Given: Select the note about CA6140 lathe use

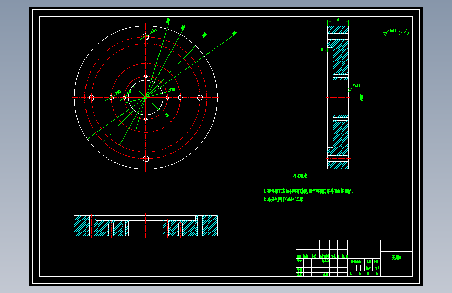Looking at the screenshot, I should [x=284, y=199].
